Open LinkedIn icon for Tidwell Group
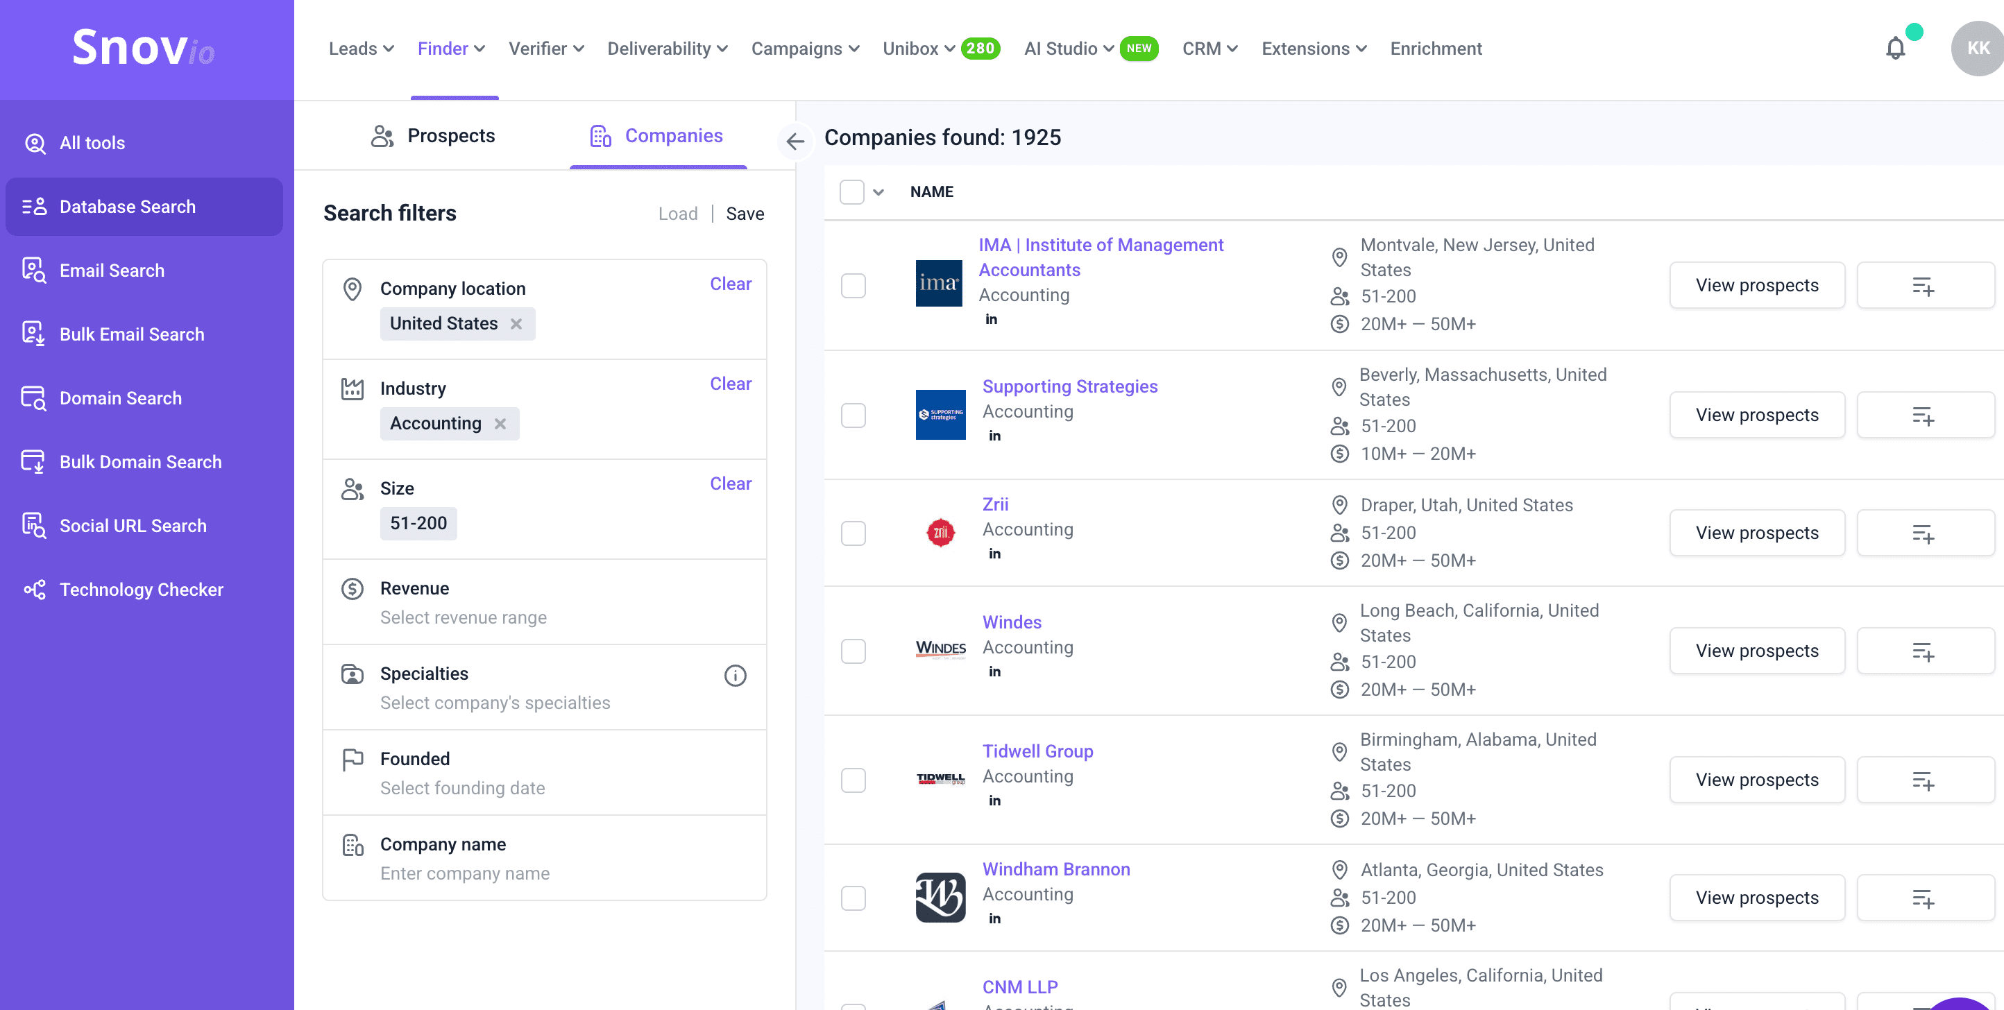This screenshot has height=1010, width=2004. pos(994,801)
